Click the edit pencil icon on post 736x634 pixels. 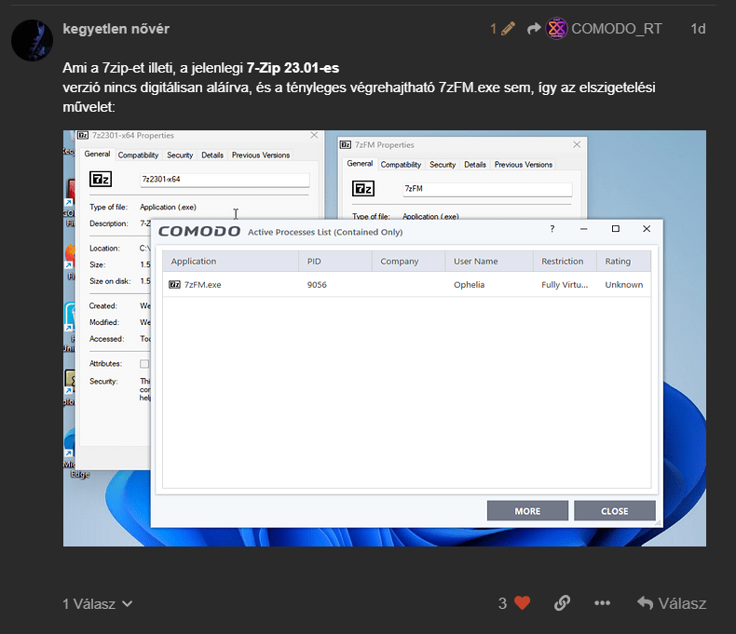pos(508,29)
